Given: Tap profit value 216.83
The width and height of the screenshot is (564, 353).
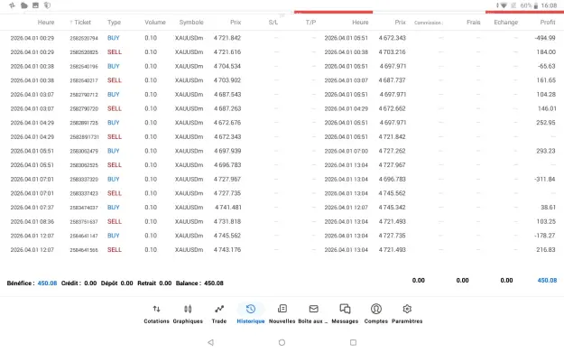Looking at the screenshot, I should coord(546,250).
